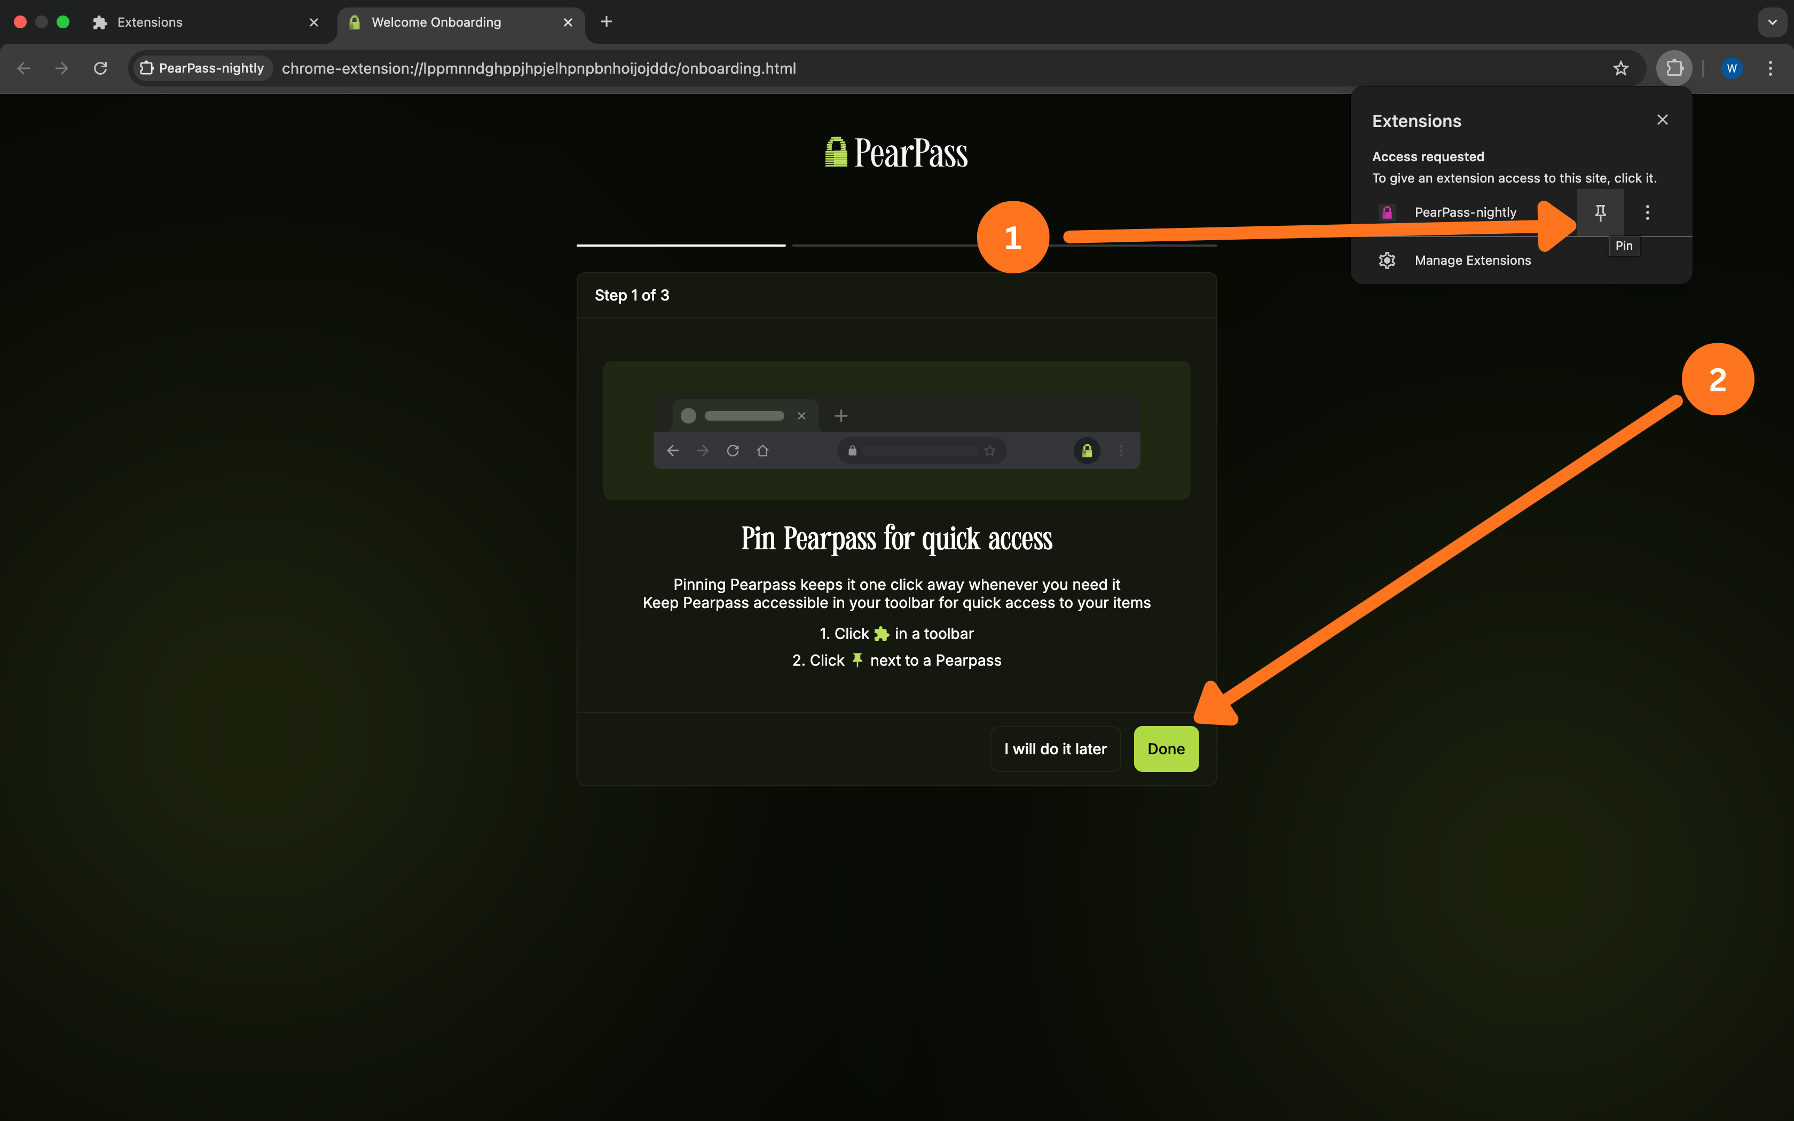Open the Chrome three-dot menu
The height and width of the screenshot is (1121, 1794).
coord(1771,68)
